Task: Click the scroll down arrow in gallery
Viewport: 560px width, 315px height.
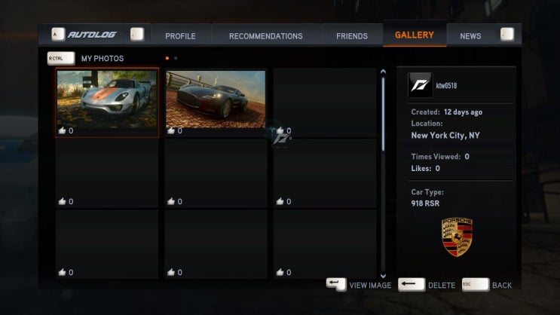Action: pyautogui.click(x=383, y=276)
